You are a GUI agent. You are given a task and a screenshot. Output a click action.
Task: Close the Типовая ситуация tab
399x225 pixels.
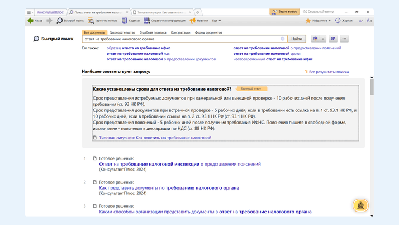(190, 12)
